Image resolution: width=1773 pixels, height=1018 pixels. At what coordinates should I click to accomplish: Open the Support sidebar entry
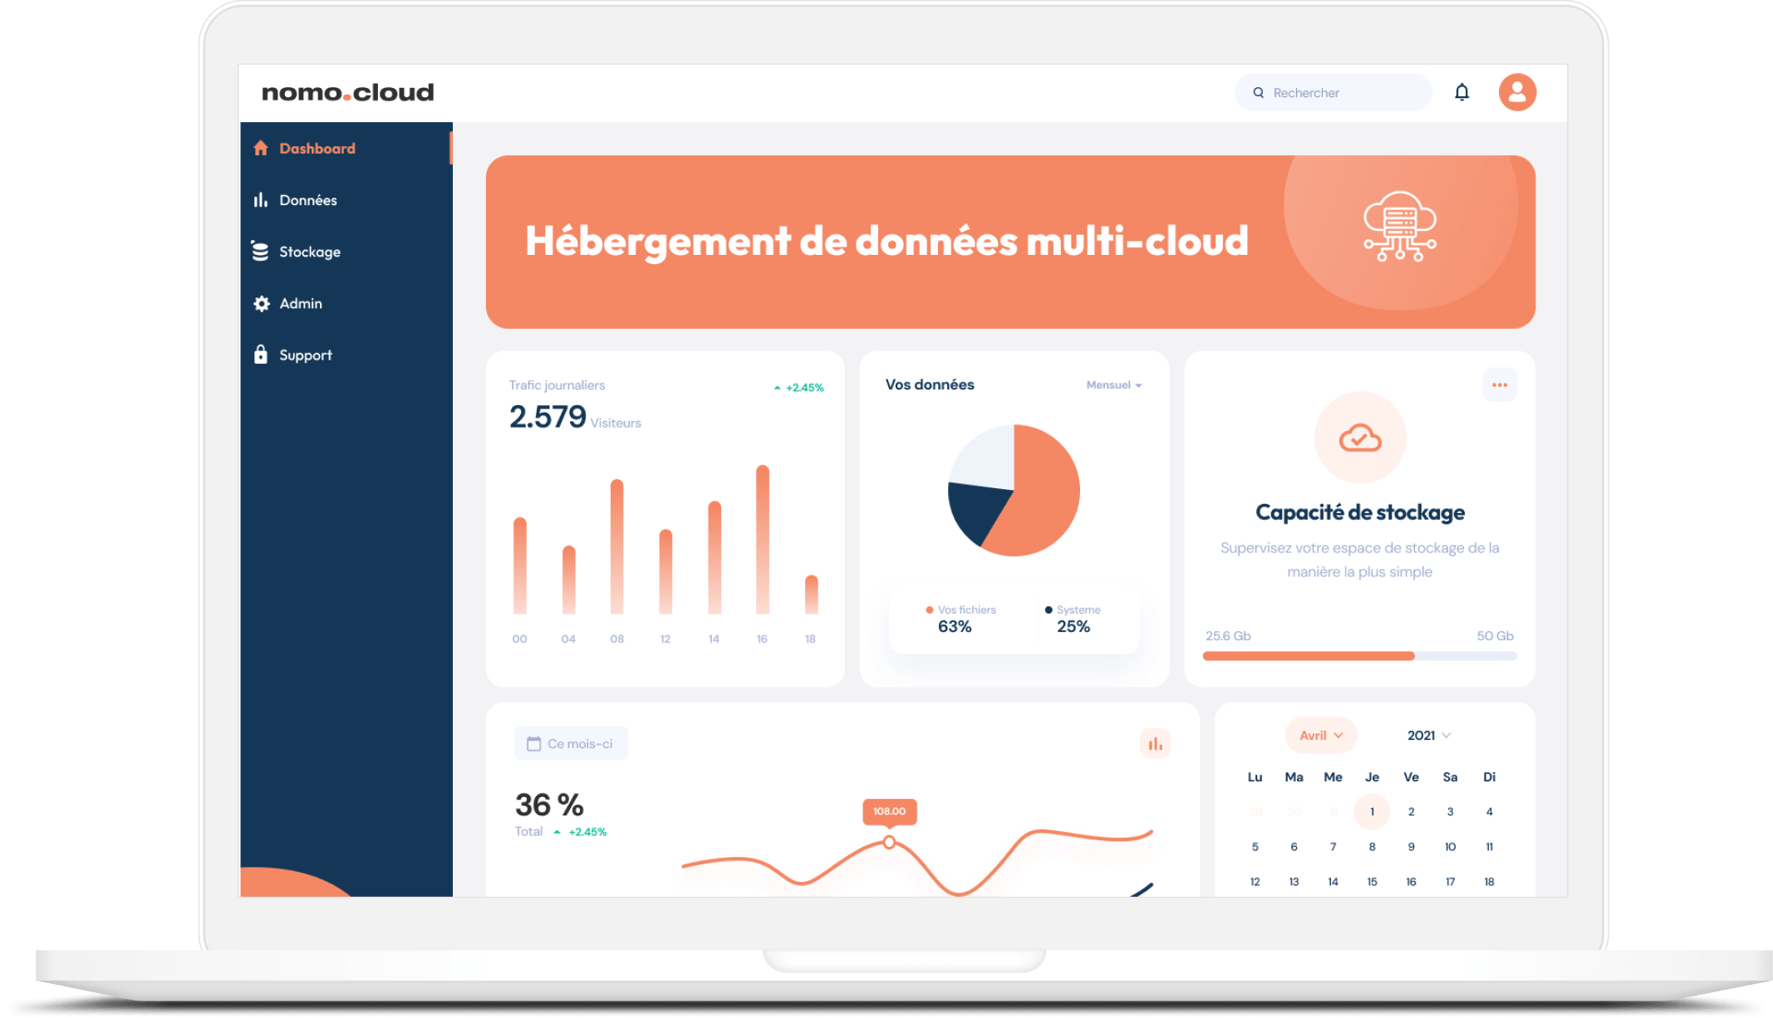click(305, 355)
